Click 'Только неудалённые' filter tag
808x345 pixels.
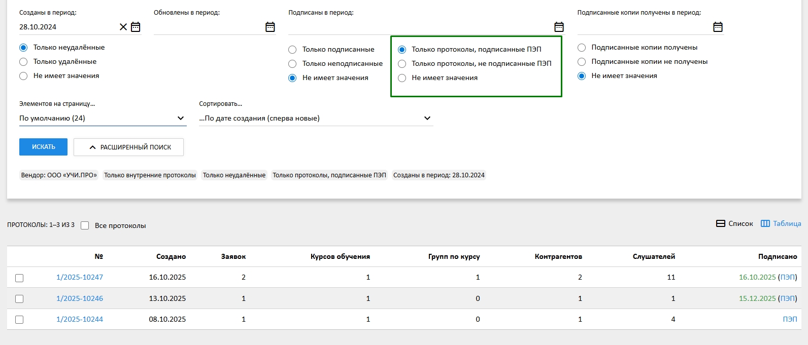click(234, 175)
